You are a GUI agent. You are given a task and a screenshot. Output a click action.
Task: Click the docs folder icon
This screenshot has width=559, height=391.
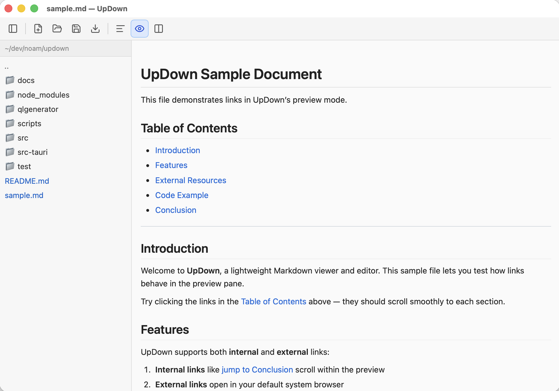[x=10, y=80]
